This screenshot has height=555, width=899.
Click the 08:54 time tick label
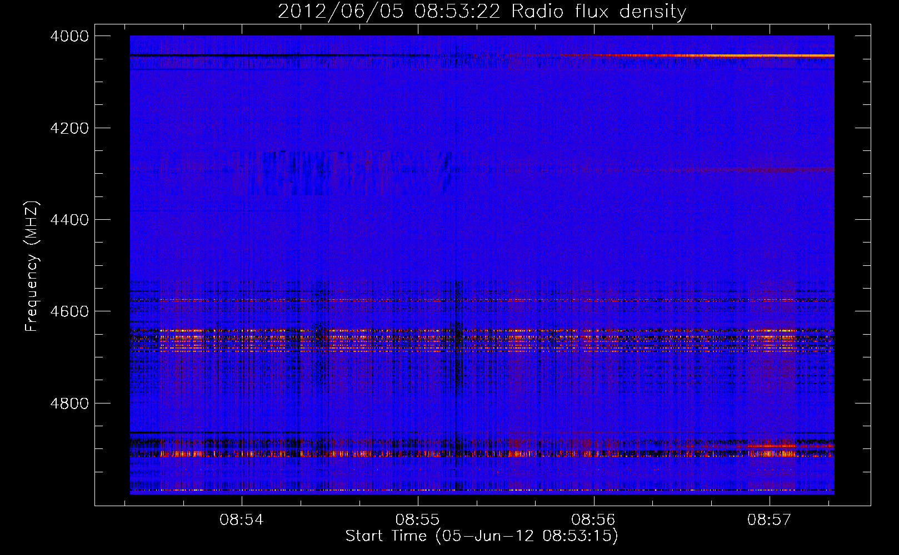pos(242,520)
